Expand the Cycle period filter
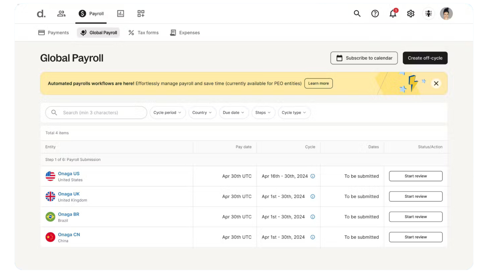The image size is (488, 274). (x=167, y=112)
